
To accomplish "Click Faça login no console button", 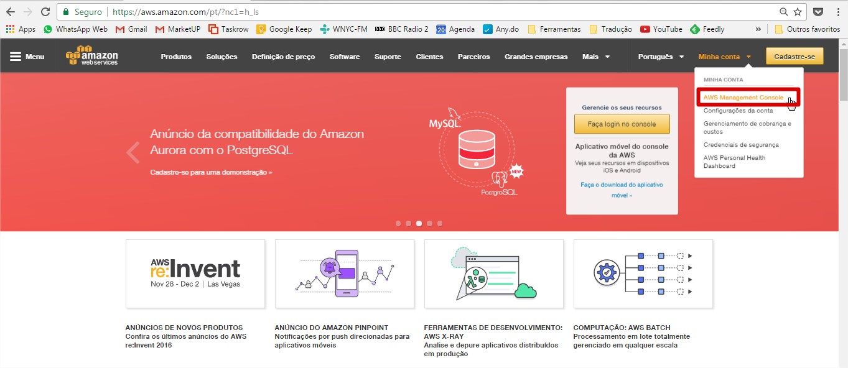I will (622, 124).
